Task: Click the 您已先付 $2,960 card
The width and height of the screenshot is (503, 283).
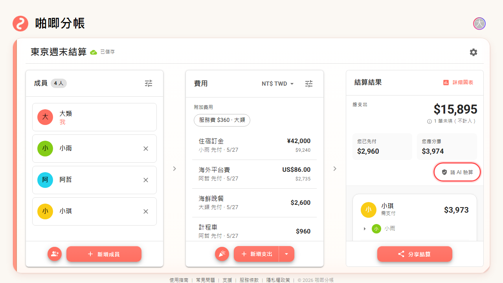Action: pyautogui.click(x=382, y=147)
